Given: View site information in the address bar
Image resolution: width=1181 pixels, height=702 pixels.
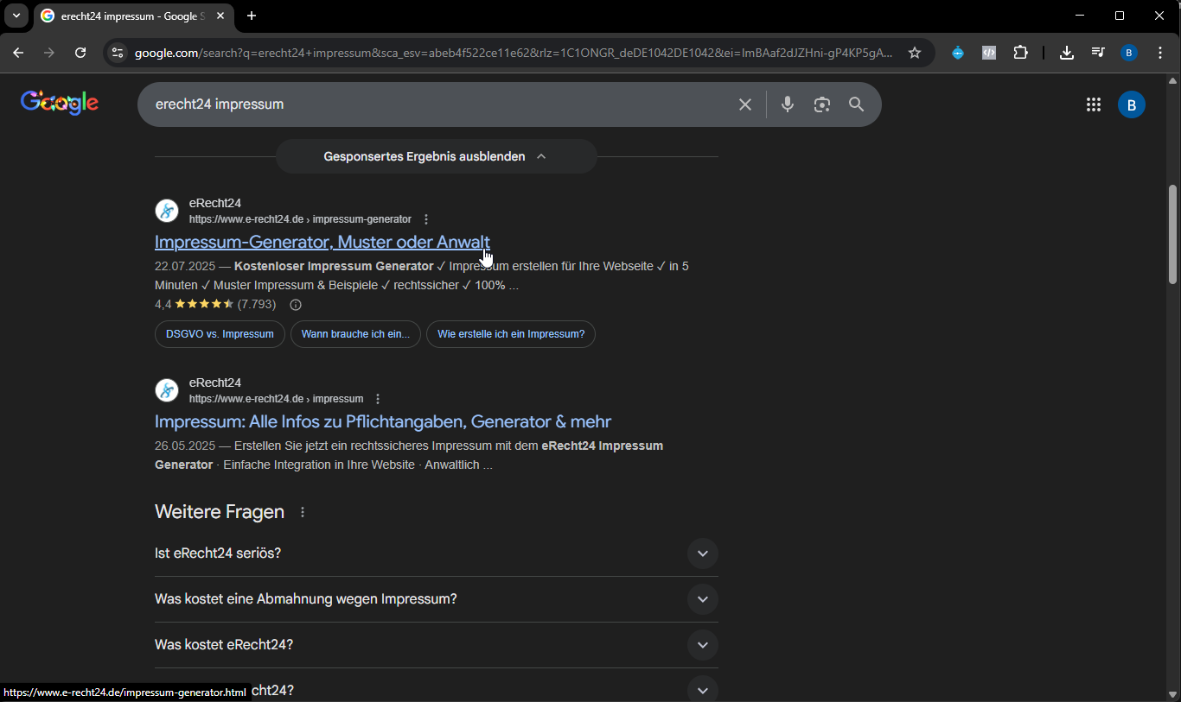Looking at the screenshot, I should tap(118, 53).
